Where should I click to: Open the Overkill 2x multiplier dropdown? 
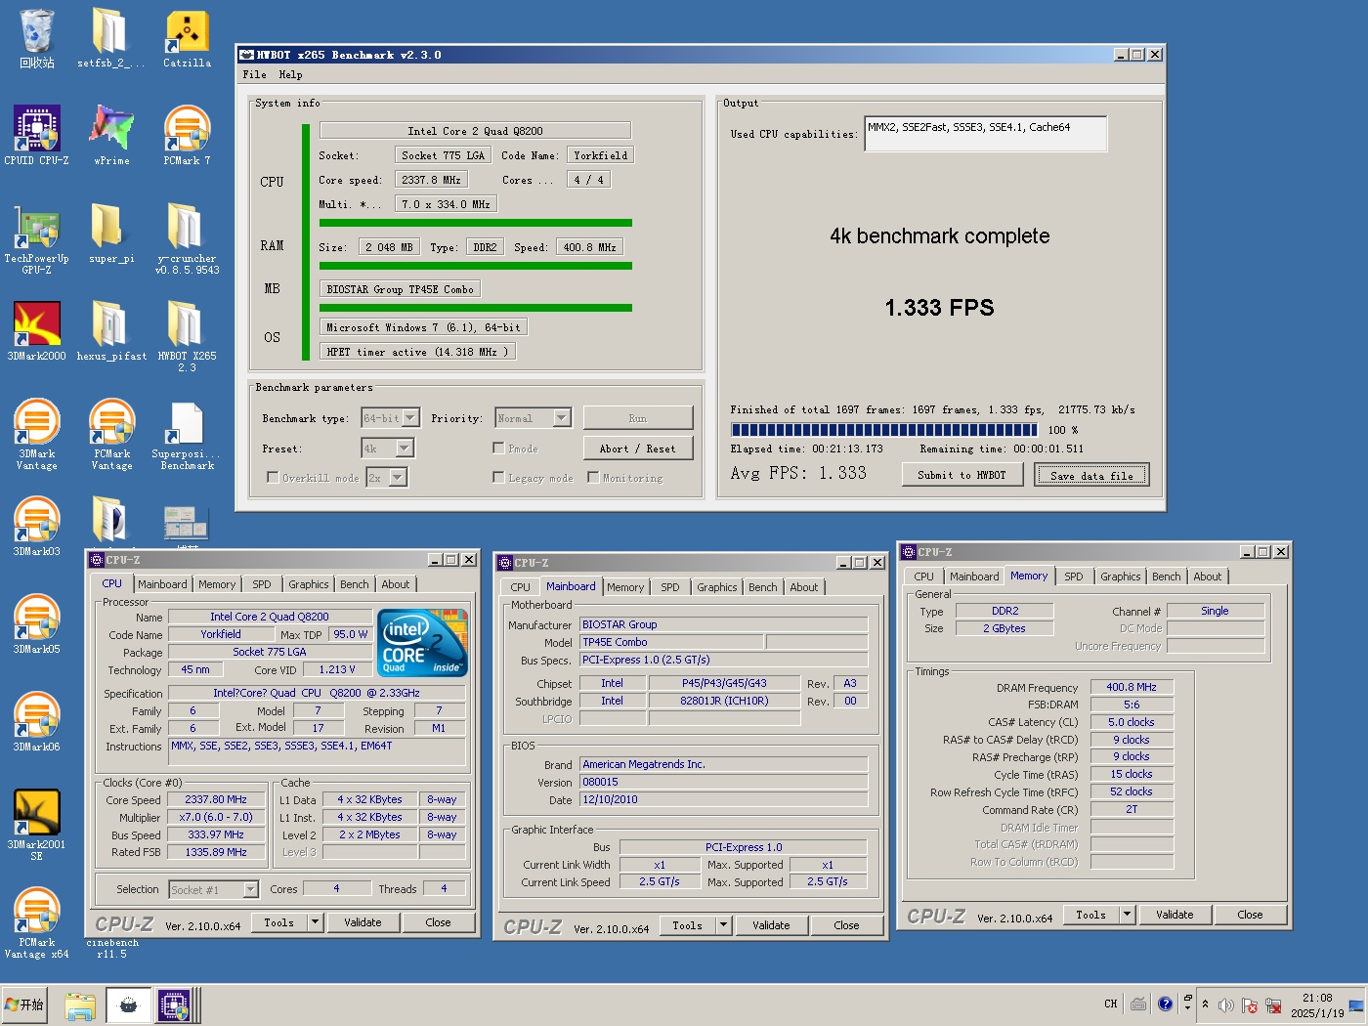387,477
